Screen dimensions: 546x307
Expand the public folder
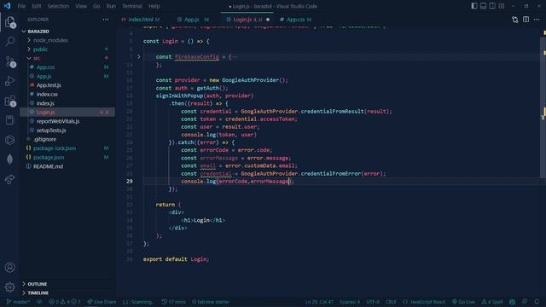pyautogui.click(x=40, y=49)
